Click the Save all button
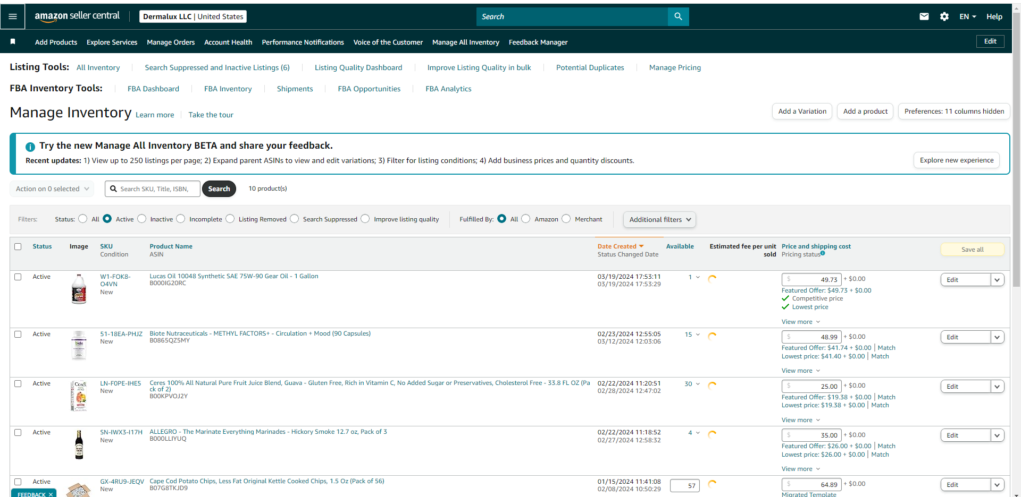The image size is (1021, 497). click(973, 250)
